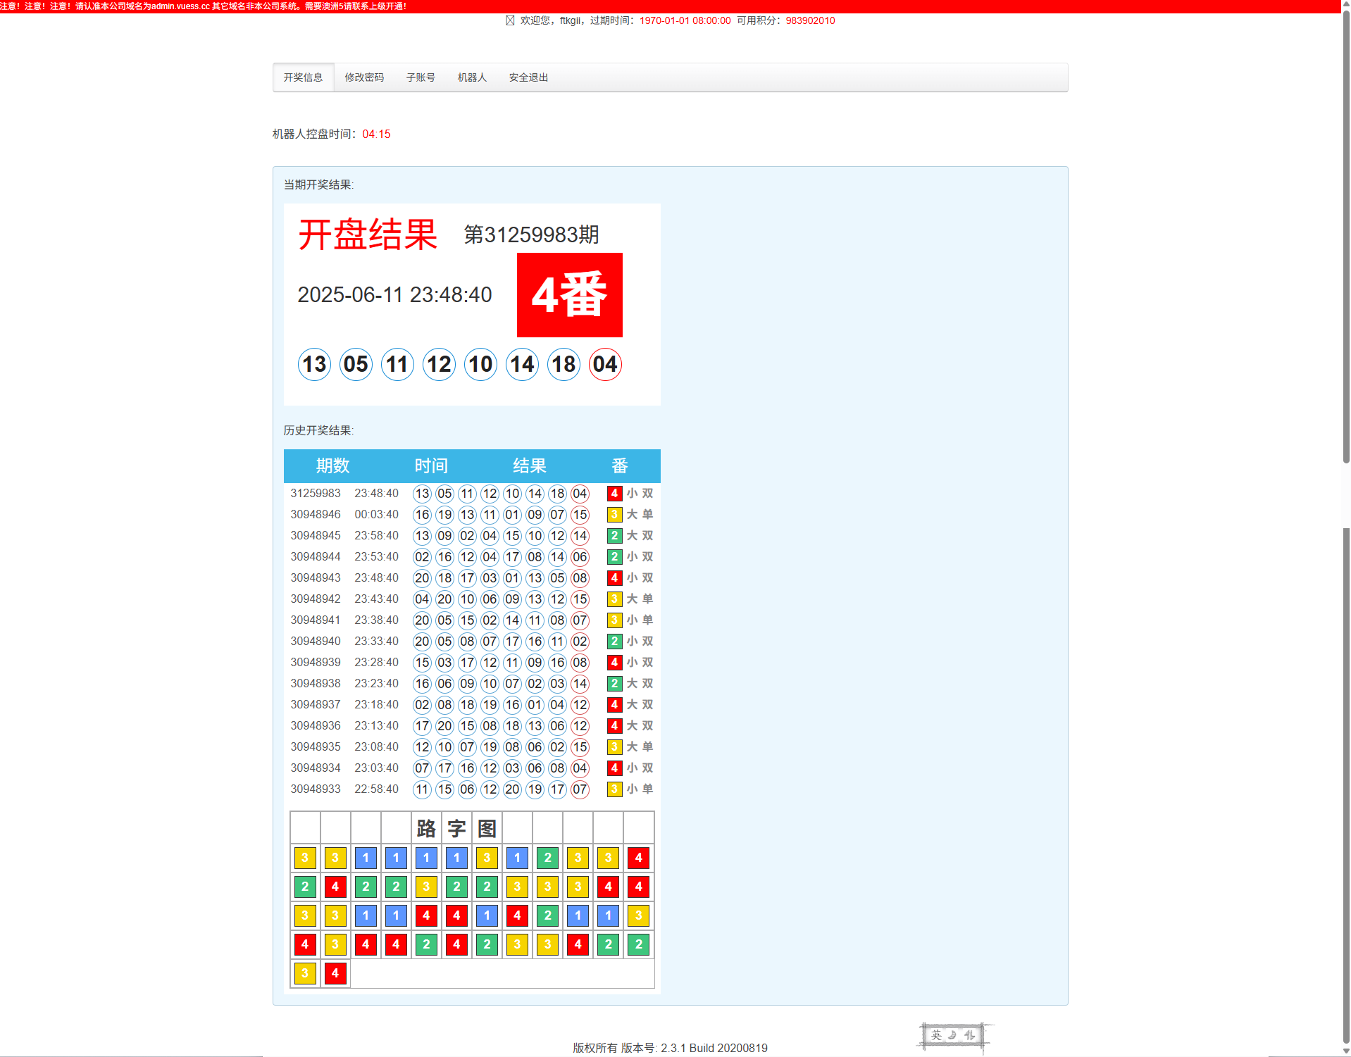Click the broken image icon beside the welcome text
1351x1057 pixels.
[x=510, y=20]
